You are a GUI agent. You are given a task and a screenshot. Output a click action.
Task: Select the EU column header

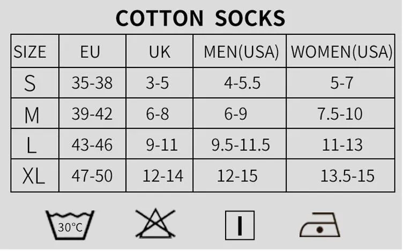[x=90, y=52]
